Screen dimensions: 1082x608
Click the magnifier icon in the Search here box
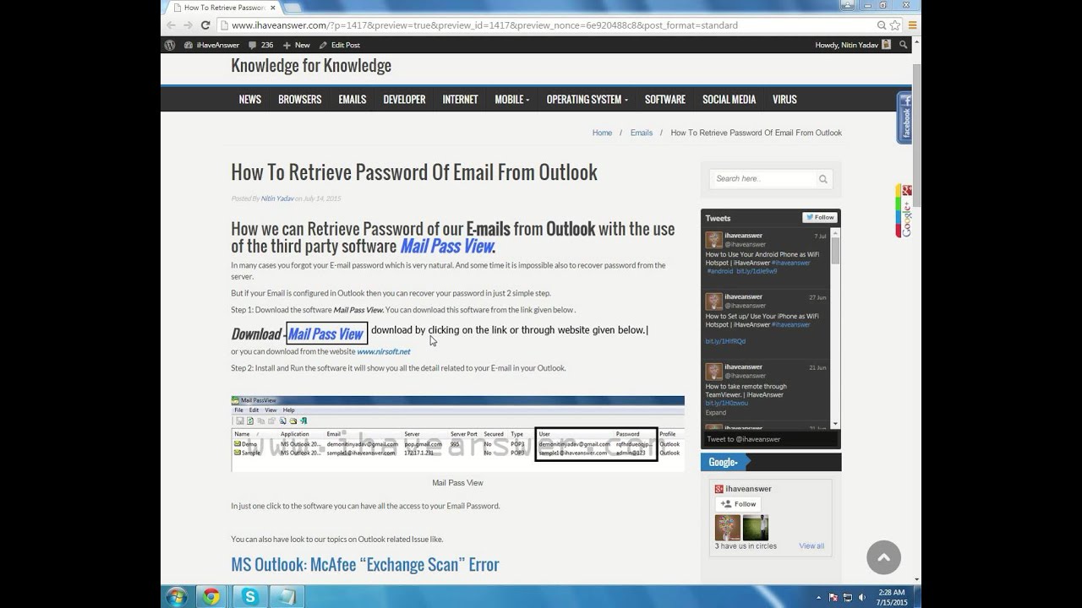point(822,179)
